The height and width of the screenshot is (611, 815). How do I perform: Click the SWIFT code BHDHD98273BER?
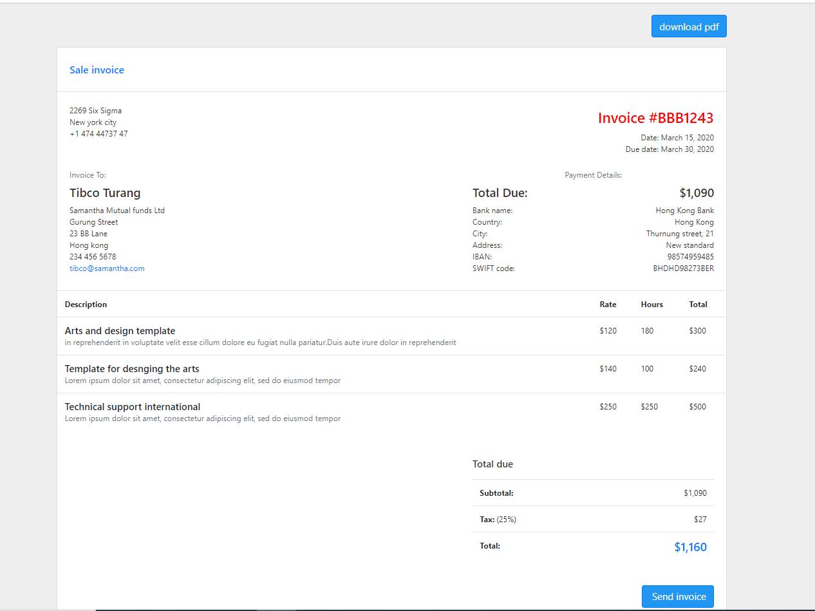(x=683, y=268)
